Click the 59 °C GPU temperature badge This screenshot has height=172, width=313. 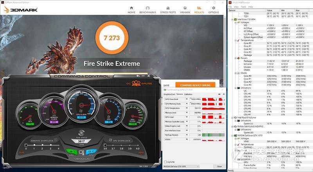pyautogui.click(x=72, y=152)
